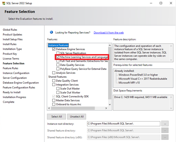Select the Server Configuration step
The height and width of the screenshot is (142, 176).
point(15,78)
